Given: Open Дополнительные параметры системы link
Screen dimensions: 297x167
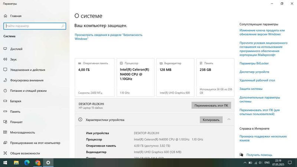Looking at the screenshot, I should (260, 99).
